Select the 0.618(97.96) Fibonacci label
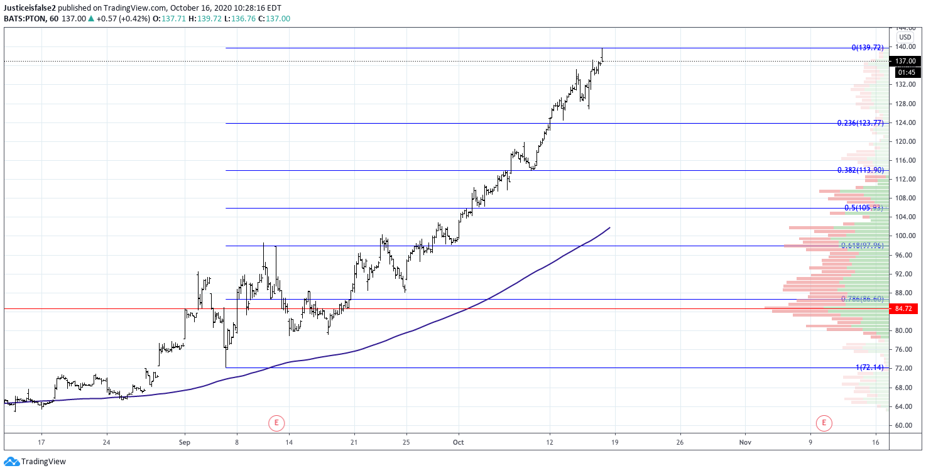The width and height of the screenshot is (926, 473). [x=863, y=246]
